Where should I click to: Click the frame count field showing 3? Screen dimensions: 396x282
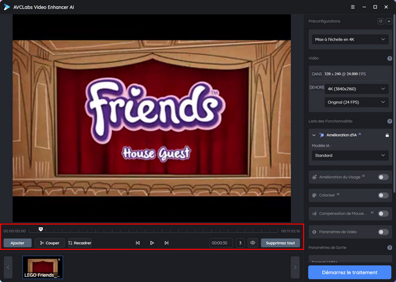pyautogui.click(x=240, y=243)
